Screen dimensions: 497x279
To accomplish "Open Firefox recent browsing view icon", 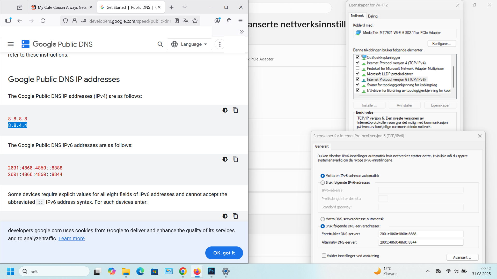I will pos(20,7).
